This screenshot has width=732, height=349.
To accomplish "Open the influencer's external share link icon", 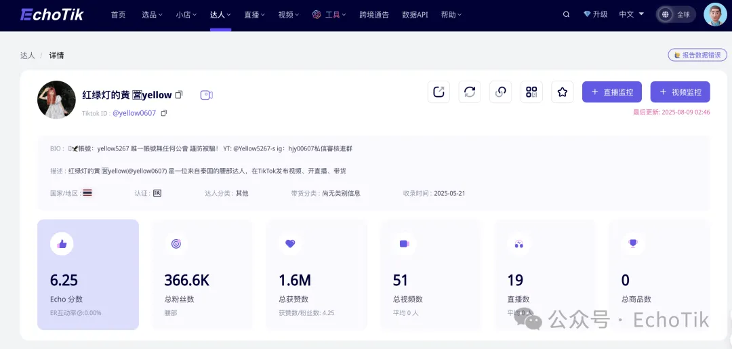I will click(x=439, y=91).
